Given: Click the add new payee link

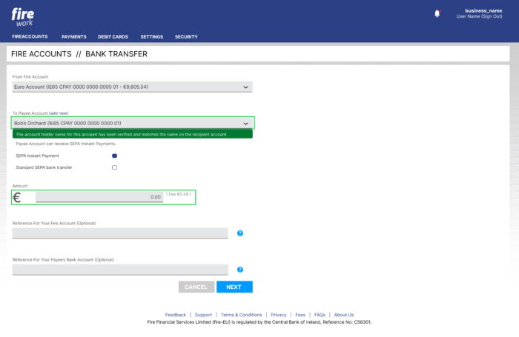Looking at the screenshot, I should 59,113.
